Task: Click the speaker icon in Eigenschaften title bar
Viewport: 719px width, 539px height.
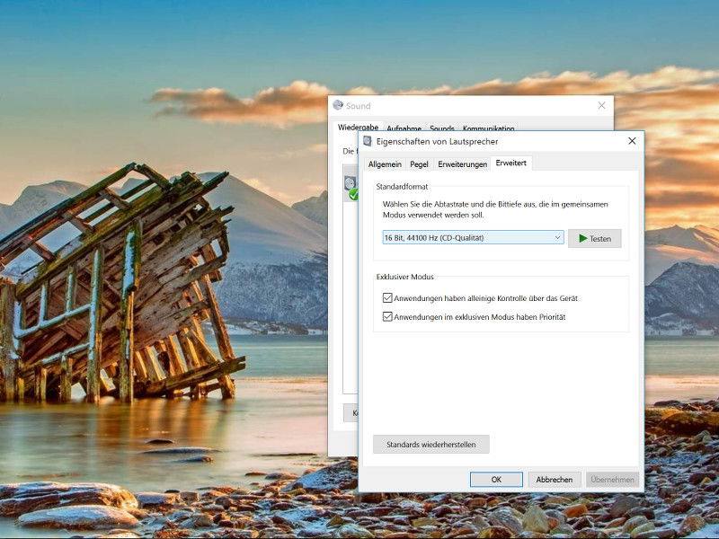Action: [x=368, y=141]
